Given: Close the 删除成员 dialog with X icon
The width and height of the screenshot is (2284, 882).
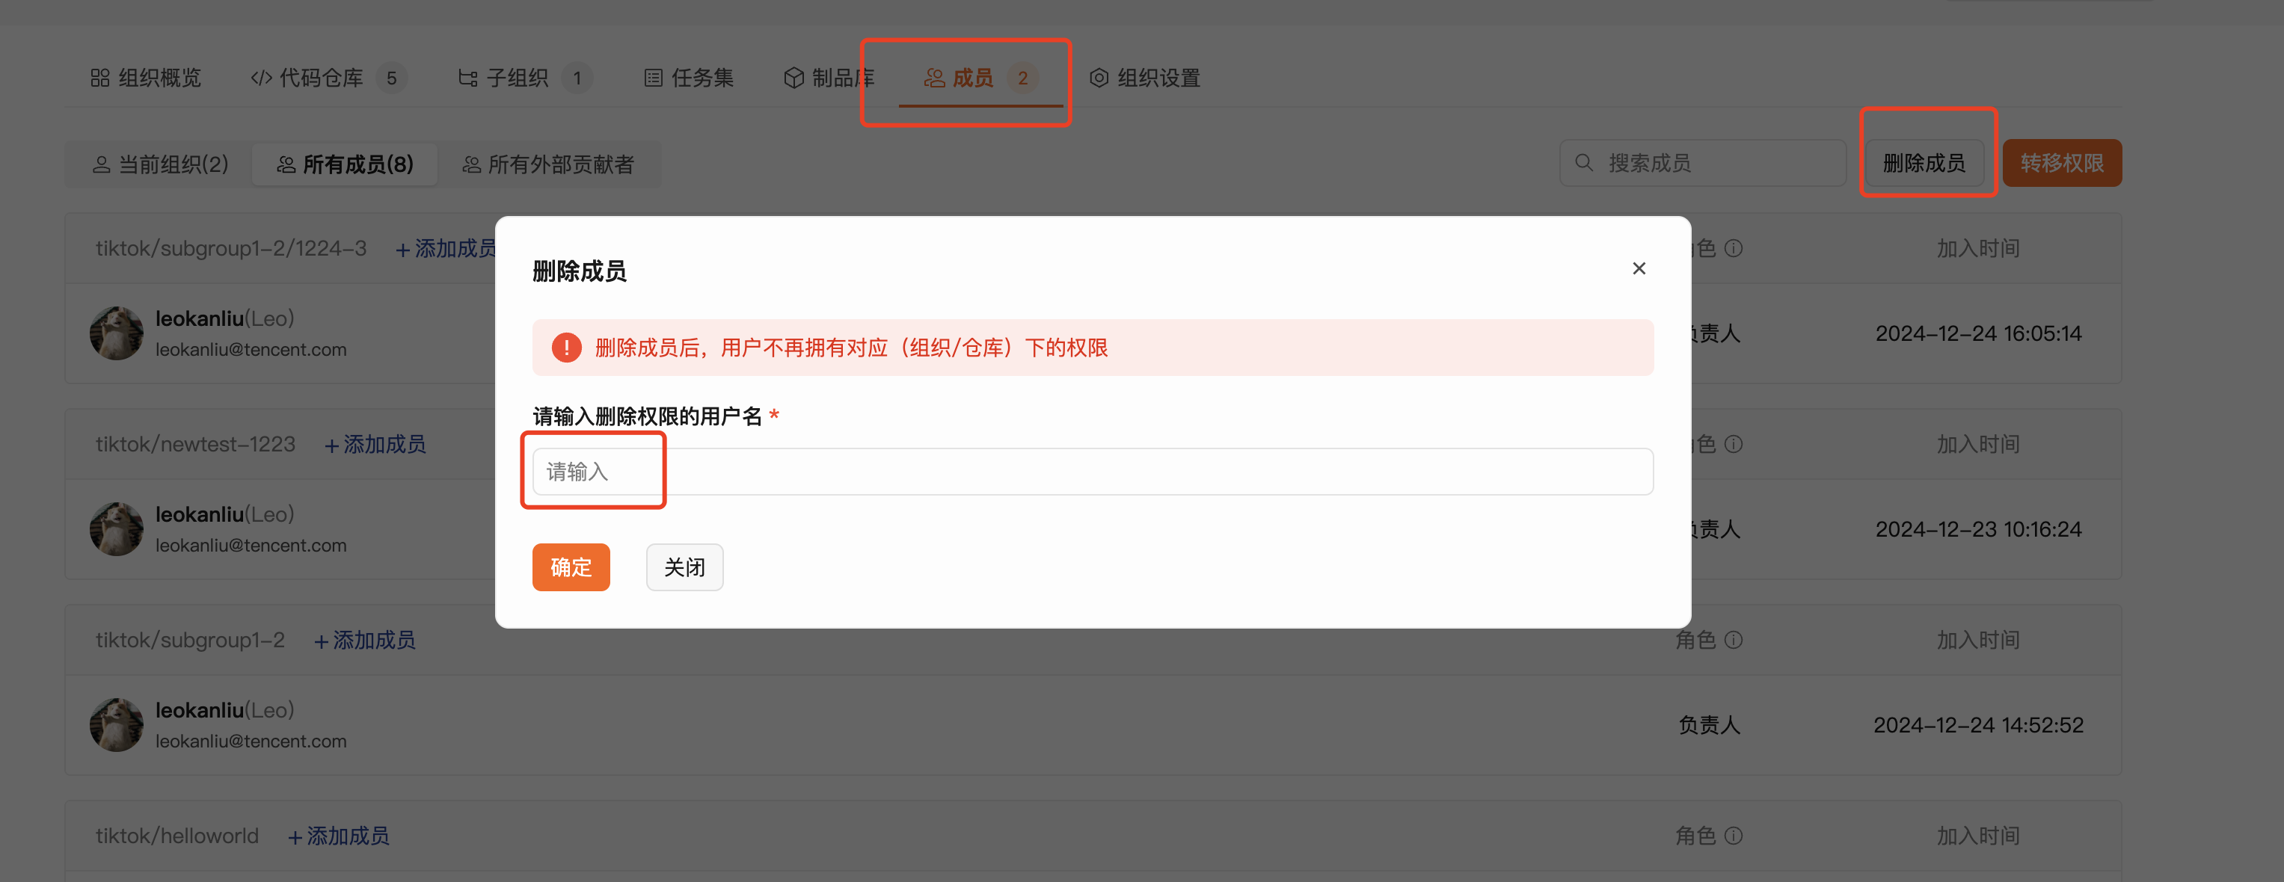Looking at the screenshot, I should pos(1639,268).
